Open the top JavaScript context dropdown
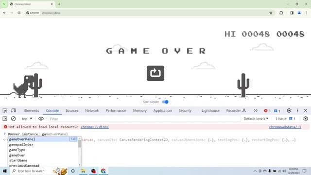Viewport: 311px width, 175px height. click(x=27, y=119)
